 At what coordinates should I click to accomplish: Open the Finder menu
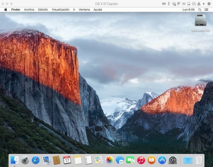[x=16, y=10]
